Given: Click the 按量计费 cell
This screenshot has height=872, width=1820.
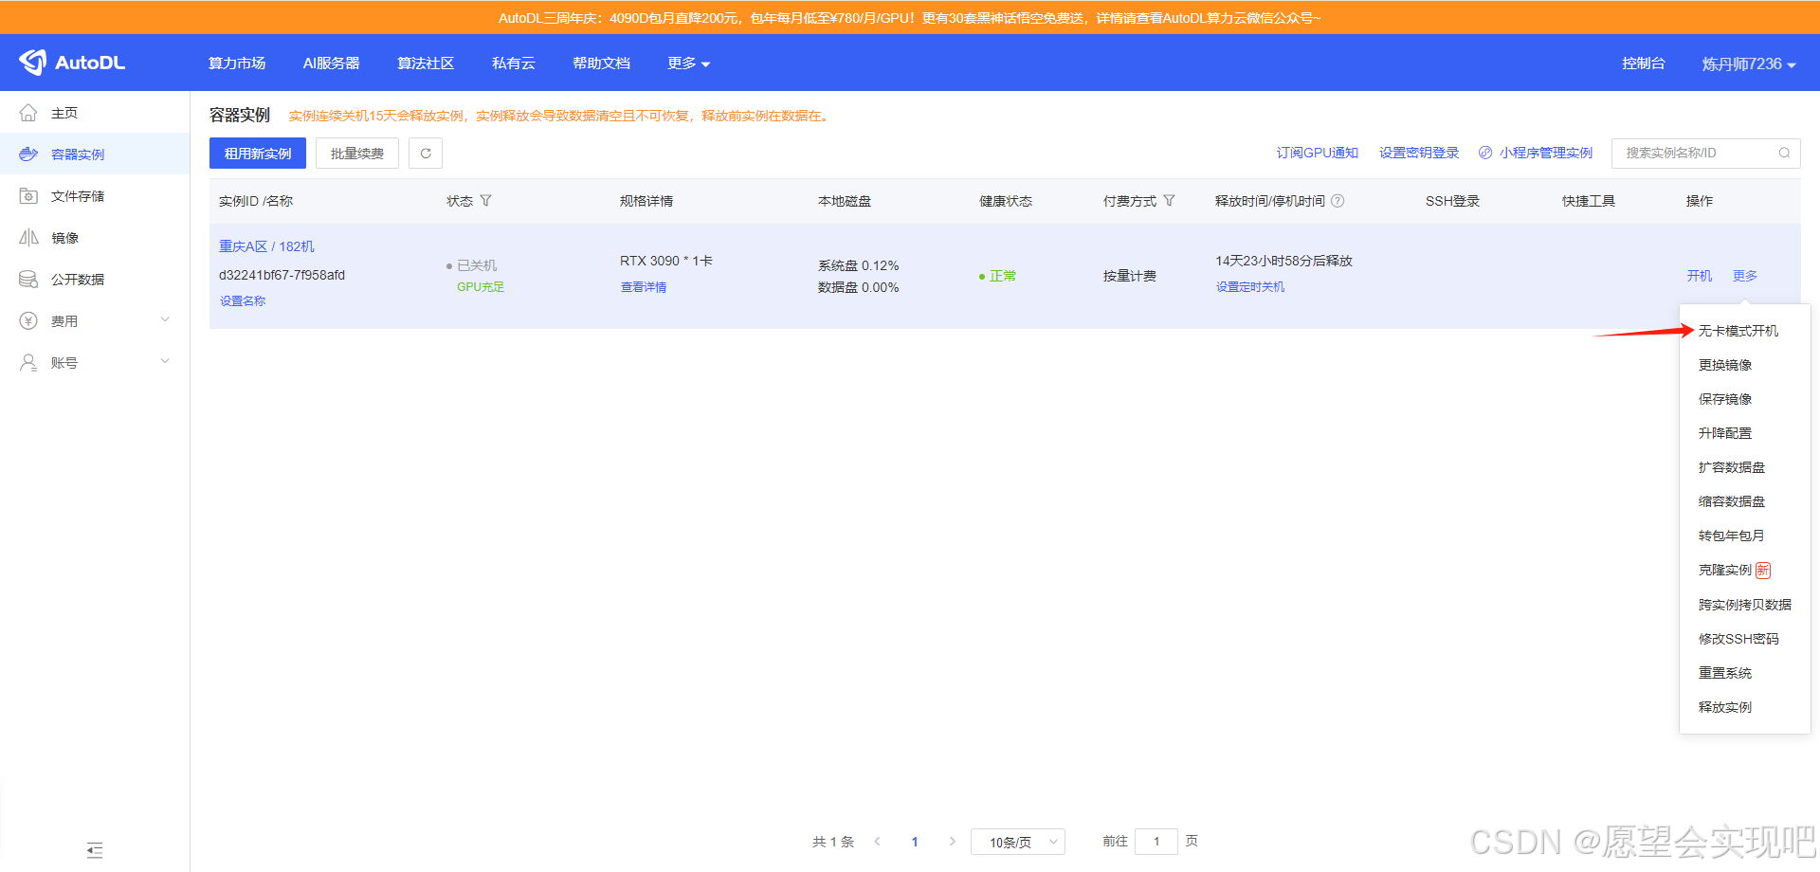Looking at the screenshot, I should click(x=1129, y=276).
